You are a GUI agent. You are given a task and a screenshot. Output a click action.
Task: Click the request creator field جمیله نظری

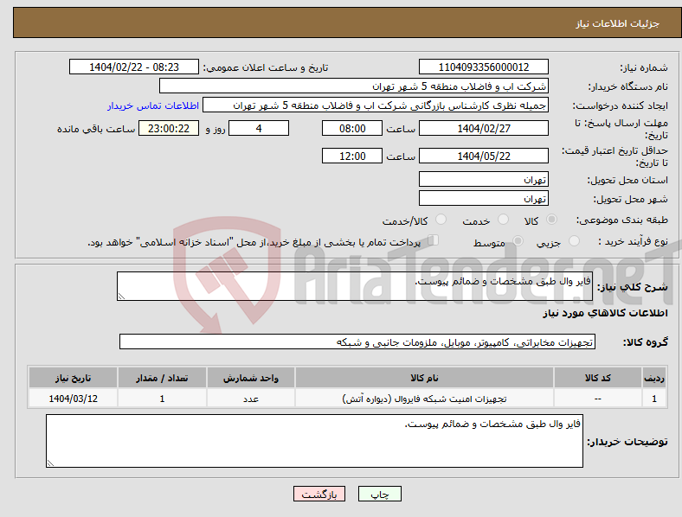[x=376, y=105]
